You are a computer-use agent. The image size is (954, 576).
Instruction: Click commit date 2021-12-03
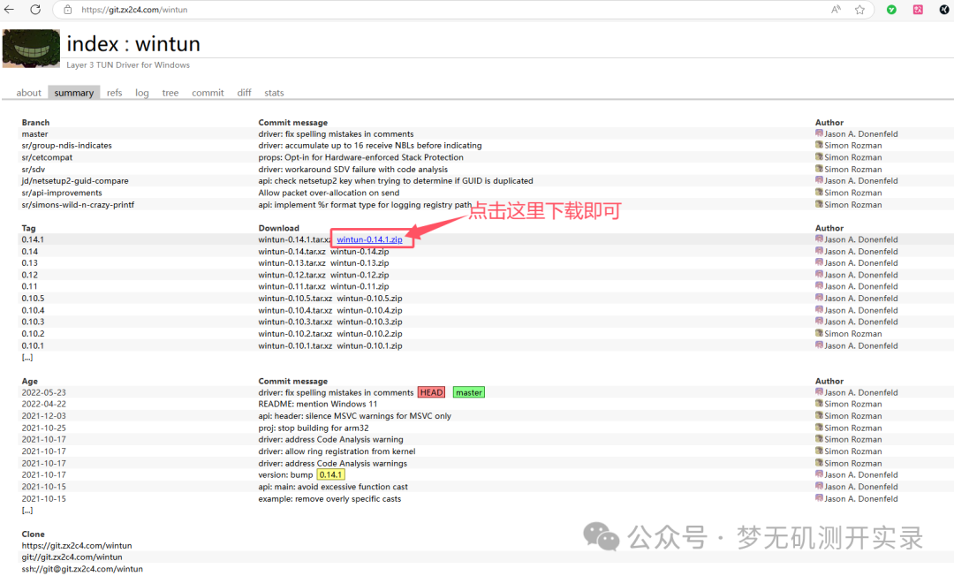click(x=44, y=416)
